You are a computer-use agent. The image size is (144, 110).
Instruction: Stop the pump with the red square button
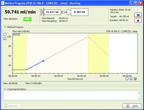coord(138,21)
